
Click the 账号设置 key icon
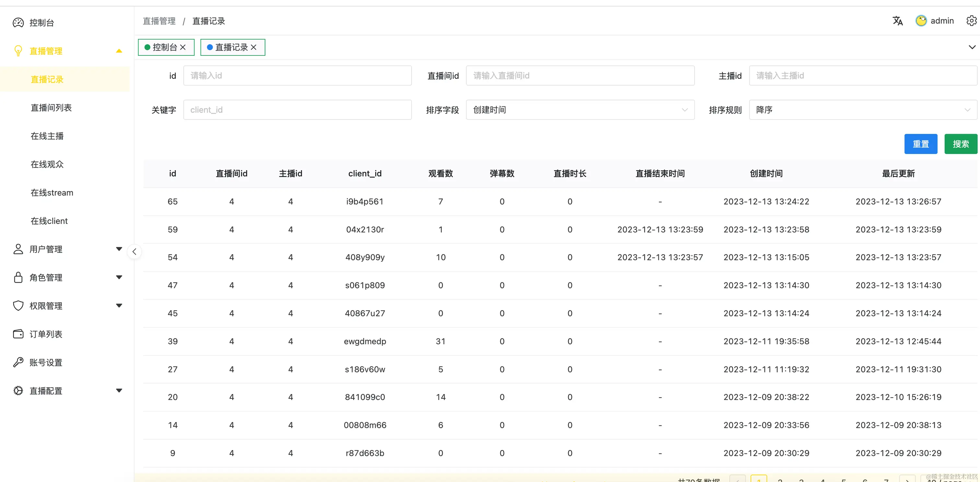(18, 362)
